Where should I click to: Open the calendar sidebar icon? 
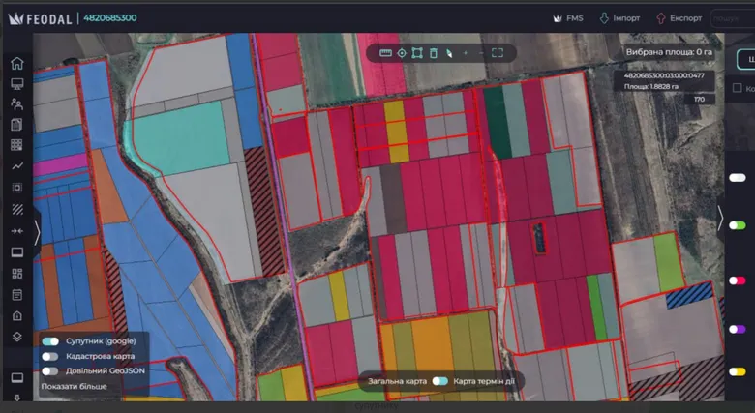[x=16, y=295]
